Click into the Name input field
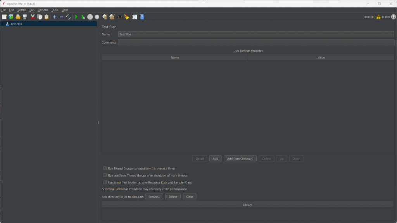 click(256, 34)
